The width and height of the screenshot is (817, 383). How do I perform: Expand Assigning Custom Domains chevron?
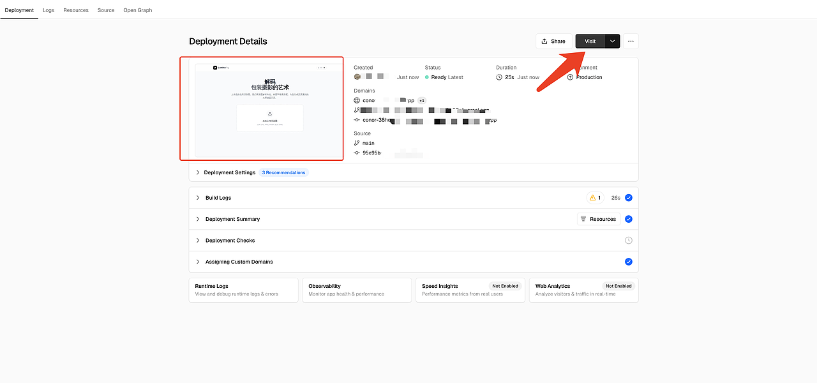[x=198, y=262]
